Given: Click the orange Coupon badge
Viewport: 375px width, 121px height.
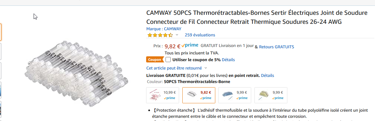Looking at the screenshot, I should [155, 60].
